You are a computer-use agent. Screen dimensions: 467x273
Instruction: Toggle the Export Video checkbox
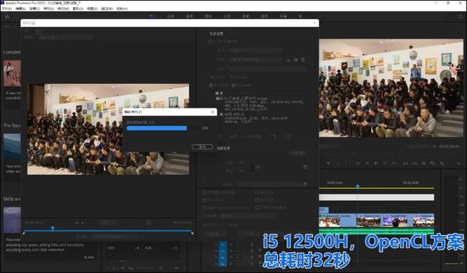[x=211, y=85]
